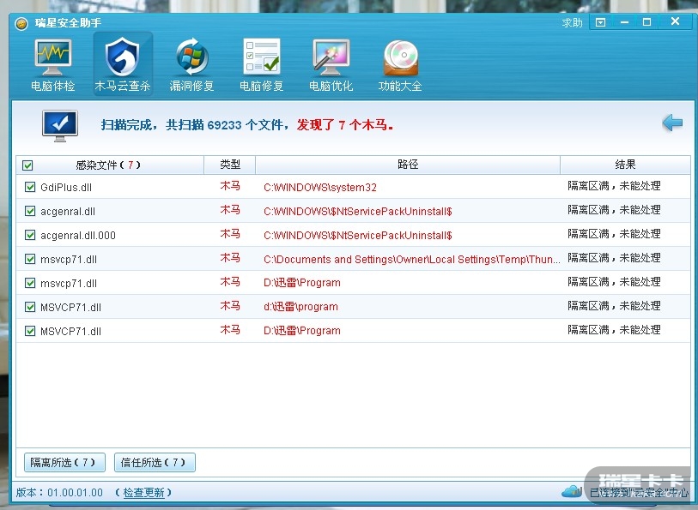698x510 pixels.
Task: Sort by the 类型 column header
Action: coord(230,165)
